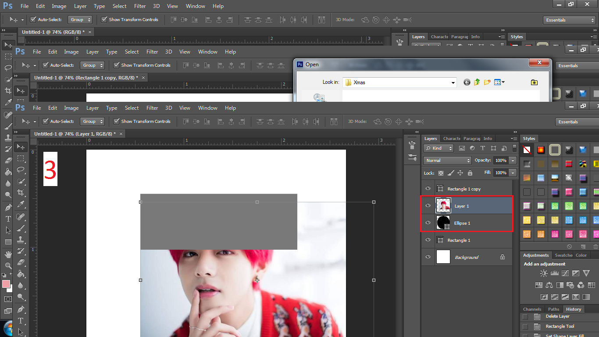Toggle the Lock All padlock in the Layers panel
The image size is (599, 337).
pos(470,173)
